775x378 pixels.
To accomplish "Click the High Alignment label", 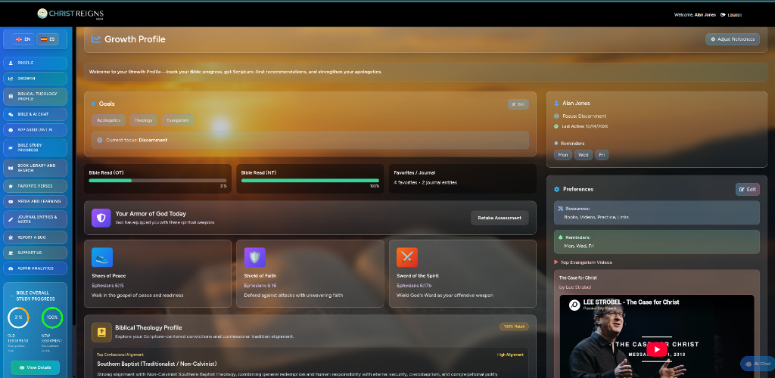I will point(510,355).
